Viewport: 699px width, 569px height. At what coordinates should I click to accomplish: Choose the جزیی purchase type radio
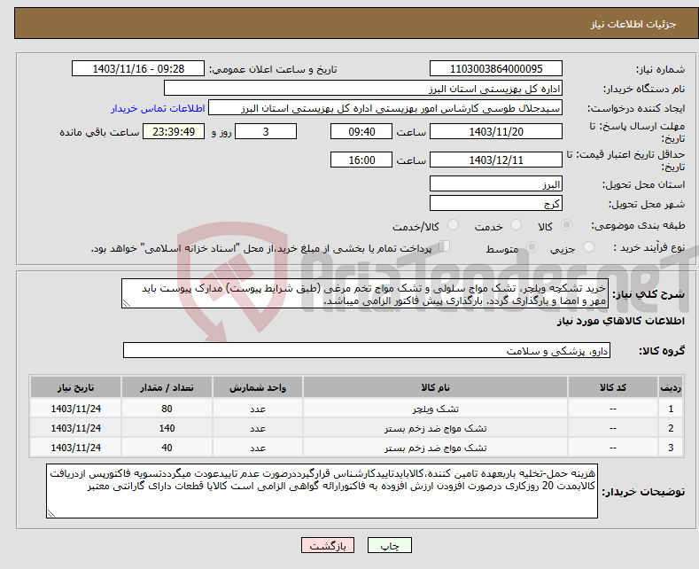pos(588,247)
